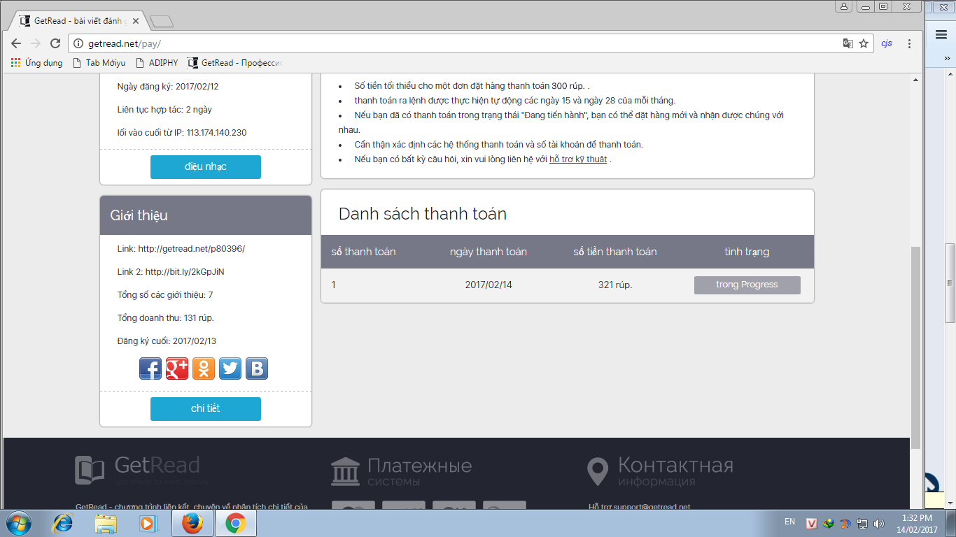
Task: Click the số thanh toán column header
Action: pyautogui.click(x=364, y=252)
